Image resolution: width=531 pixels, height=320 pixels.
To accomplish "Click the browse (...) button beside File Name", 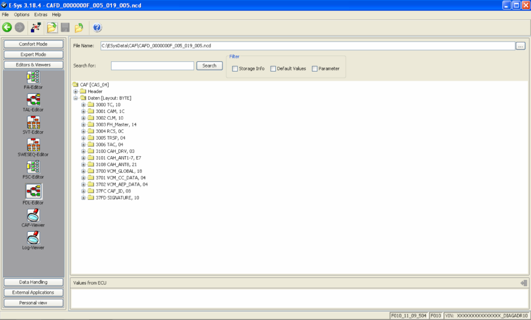I will (x=521, y=46).
